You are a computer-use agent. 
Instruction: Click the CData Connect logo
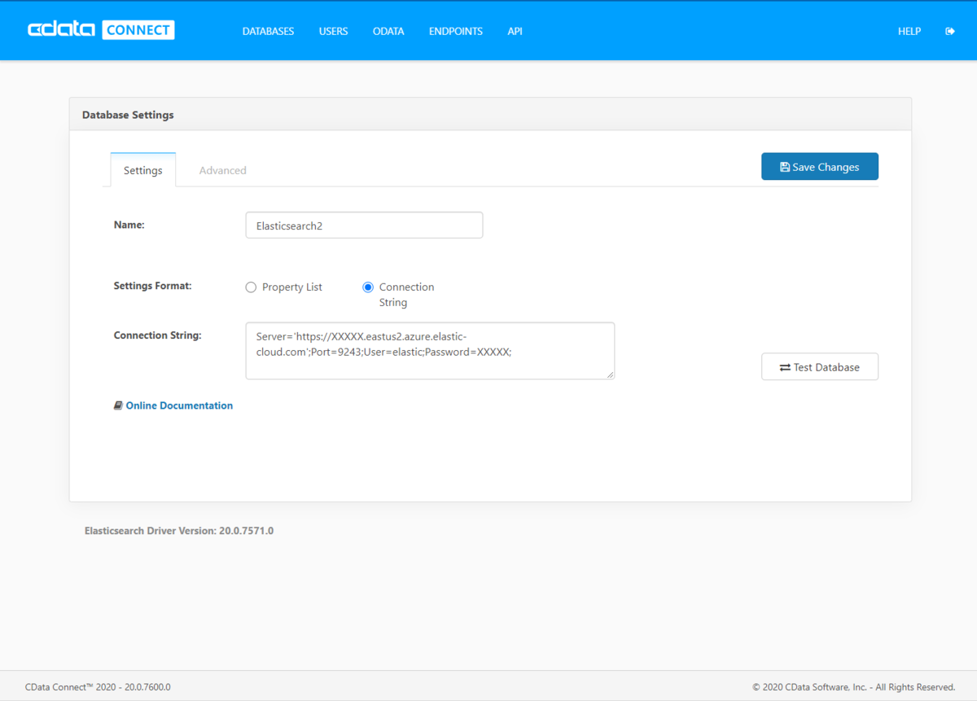point(101,30)
